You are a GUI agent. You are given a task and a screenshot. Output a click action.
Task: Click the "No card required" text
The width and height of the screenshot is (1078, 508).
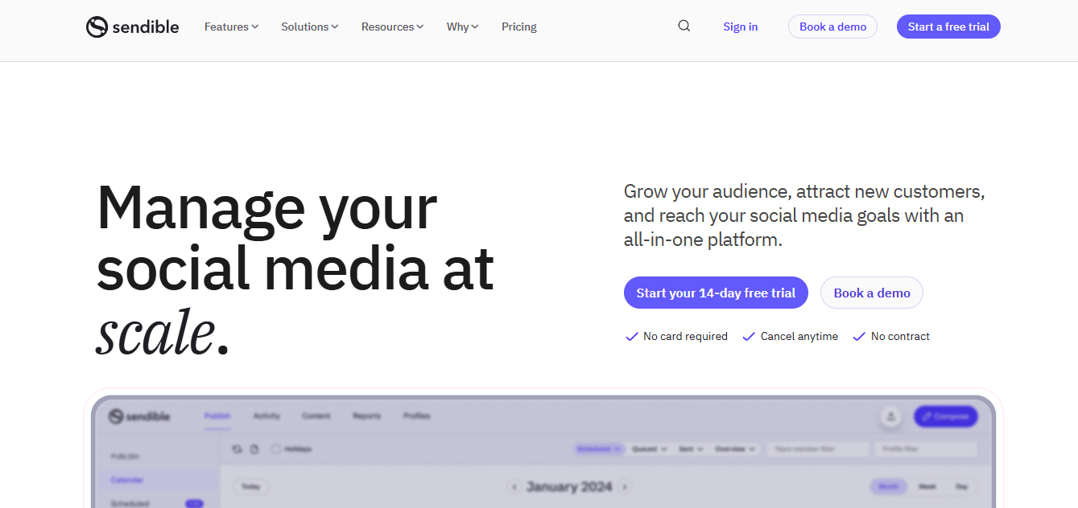[x=685, y=337]
